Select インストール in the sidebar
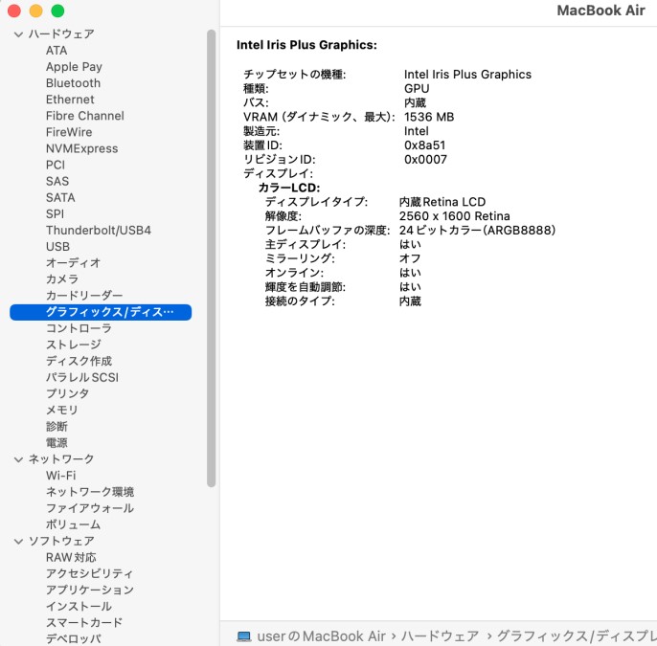 point(79,606)
